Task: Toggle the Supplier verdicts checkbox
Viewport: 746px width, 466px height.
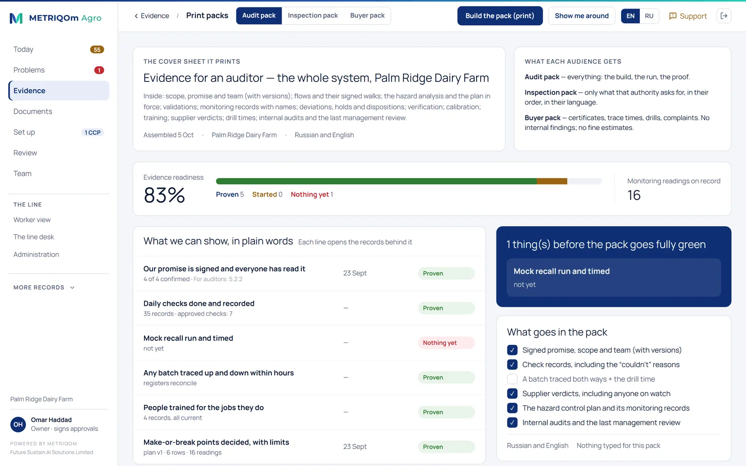Action: (x=512, y=393)
